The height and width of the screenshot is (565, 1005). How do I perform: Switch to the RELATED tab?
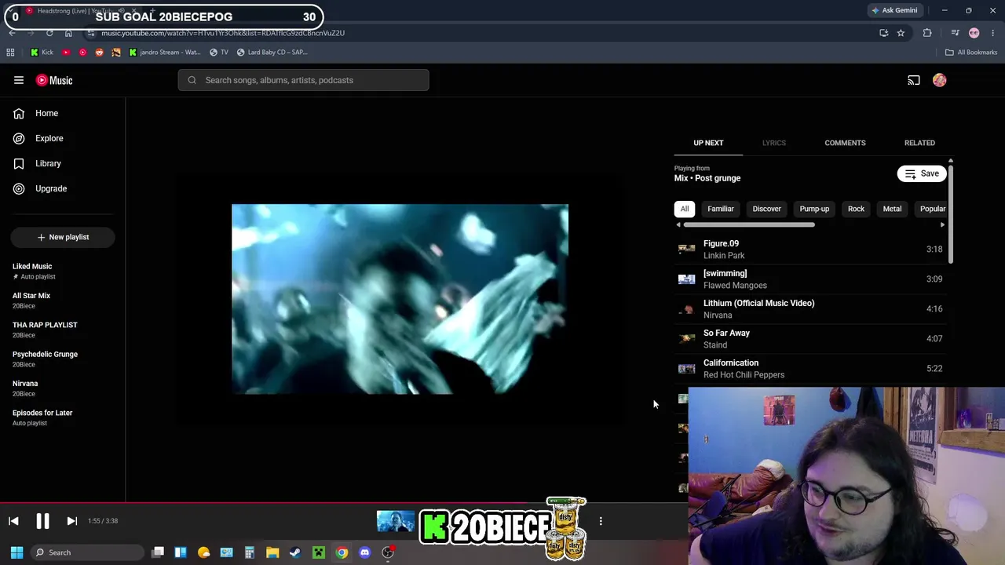coord(919,143)
